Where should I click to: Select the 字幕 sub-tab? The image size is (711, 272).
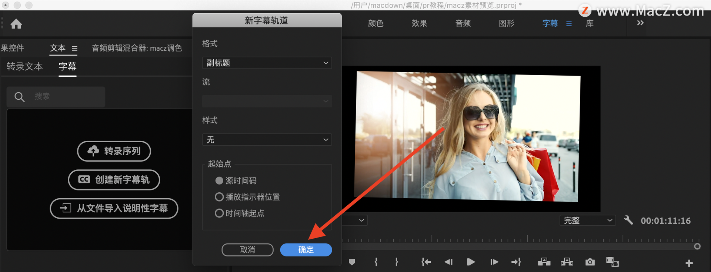click(67, 66)
